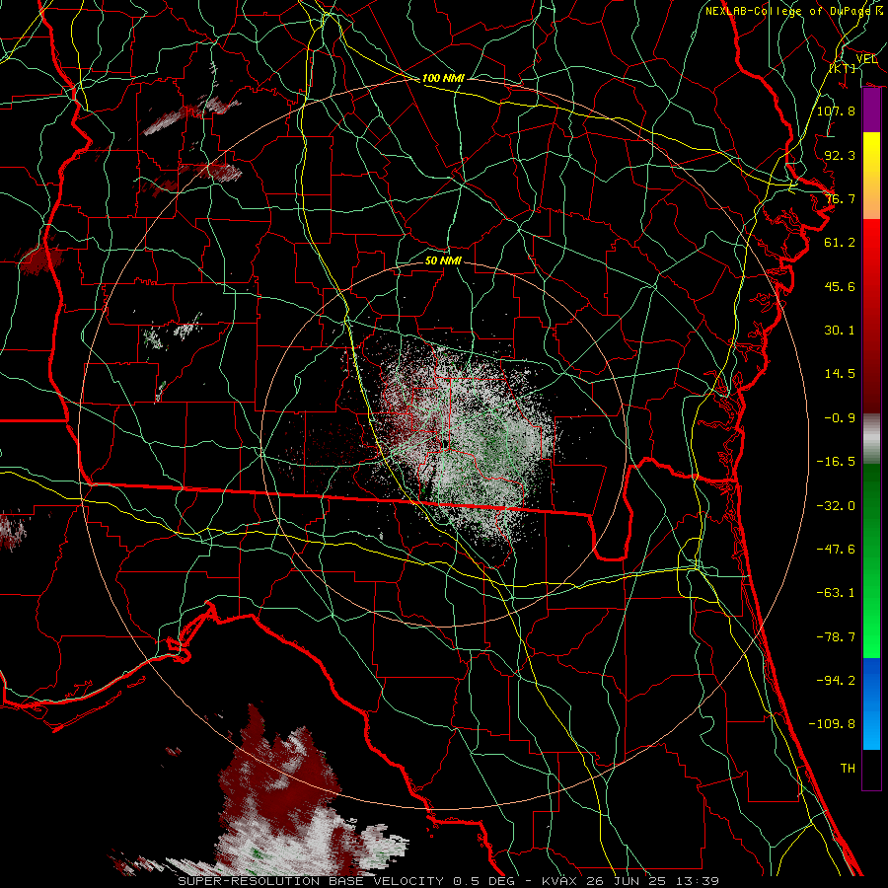Click the blue segment of the color bar
The image size is (888, 888).
[871, 703]
